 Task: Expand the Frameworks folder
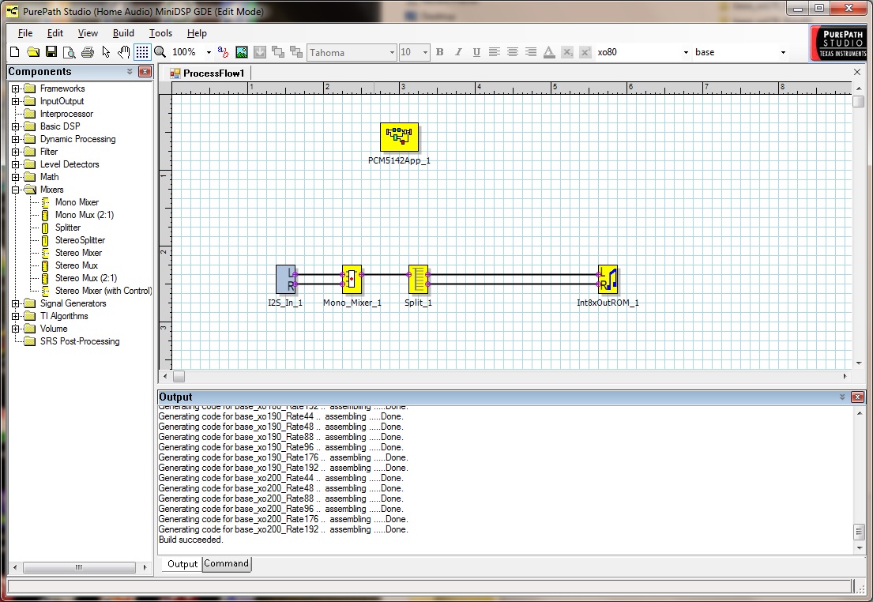pyautogui.click(x=16, y=88)
